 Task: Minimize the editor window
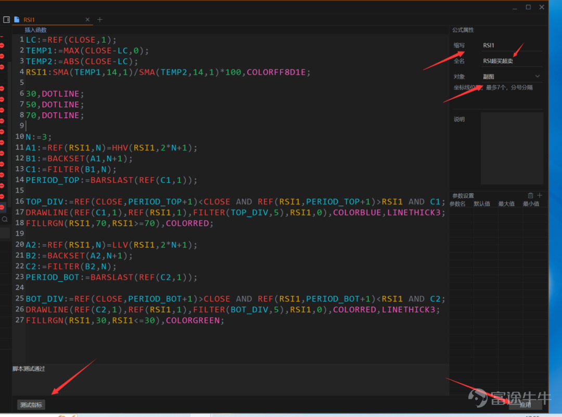pos(515,7)
